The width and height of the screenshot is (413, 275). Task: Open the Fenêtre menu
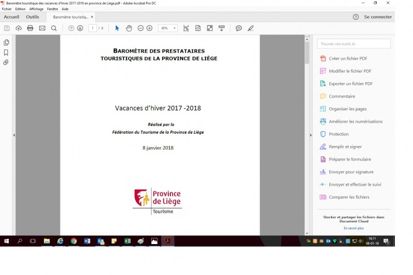pos(53,9)
